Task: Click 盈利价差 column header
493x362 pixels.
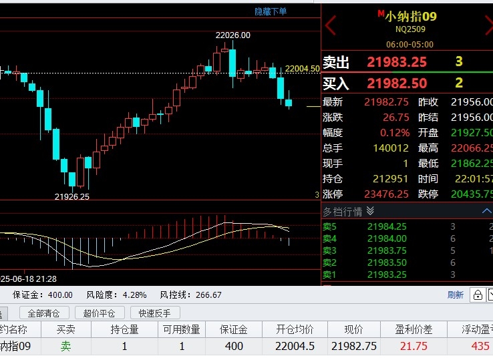Action: click(x=414, y=329)
